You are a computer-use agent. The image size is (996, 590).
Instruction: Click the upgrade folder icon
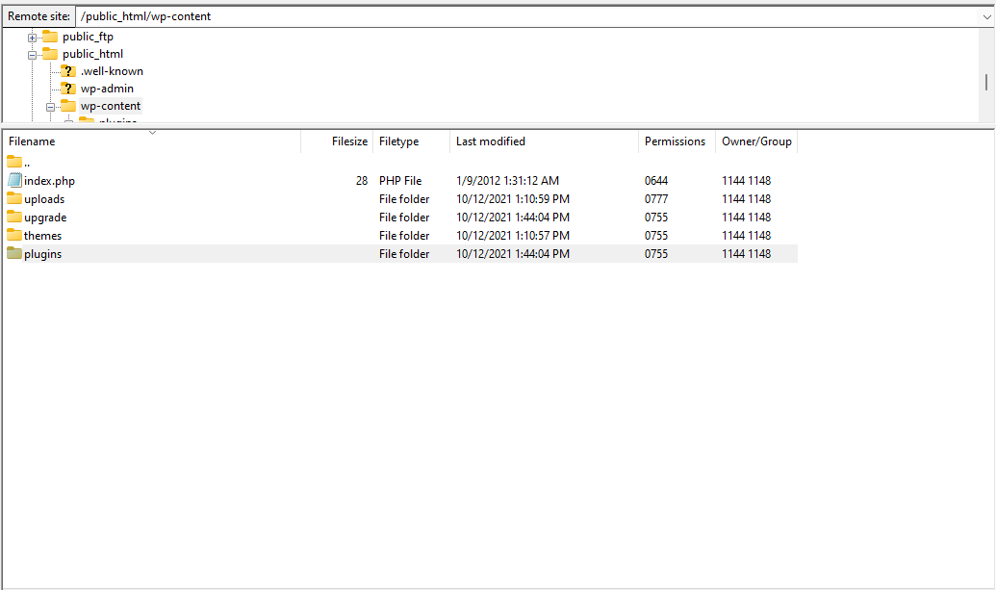pos(14,217)
